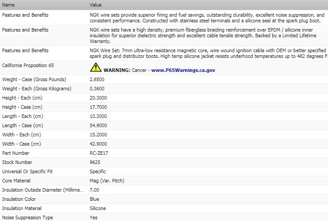Image resolution: width=328 pixels, height=221 pixels.
Task: Select the value 42.9000
Action: pyautogui.click(x=99, y=144)
